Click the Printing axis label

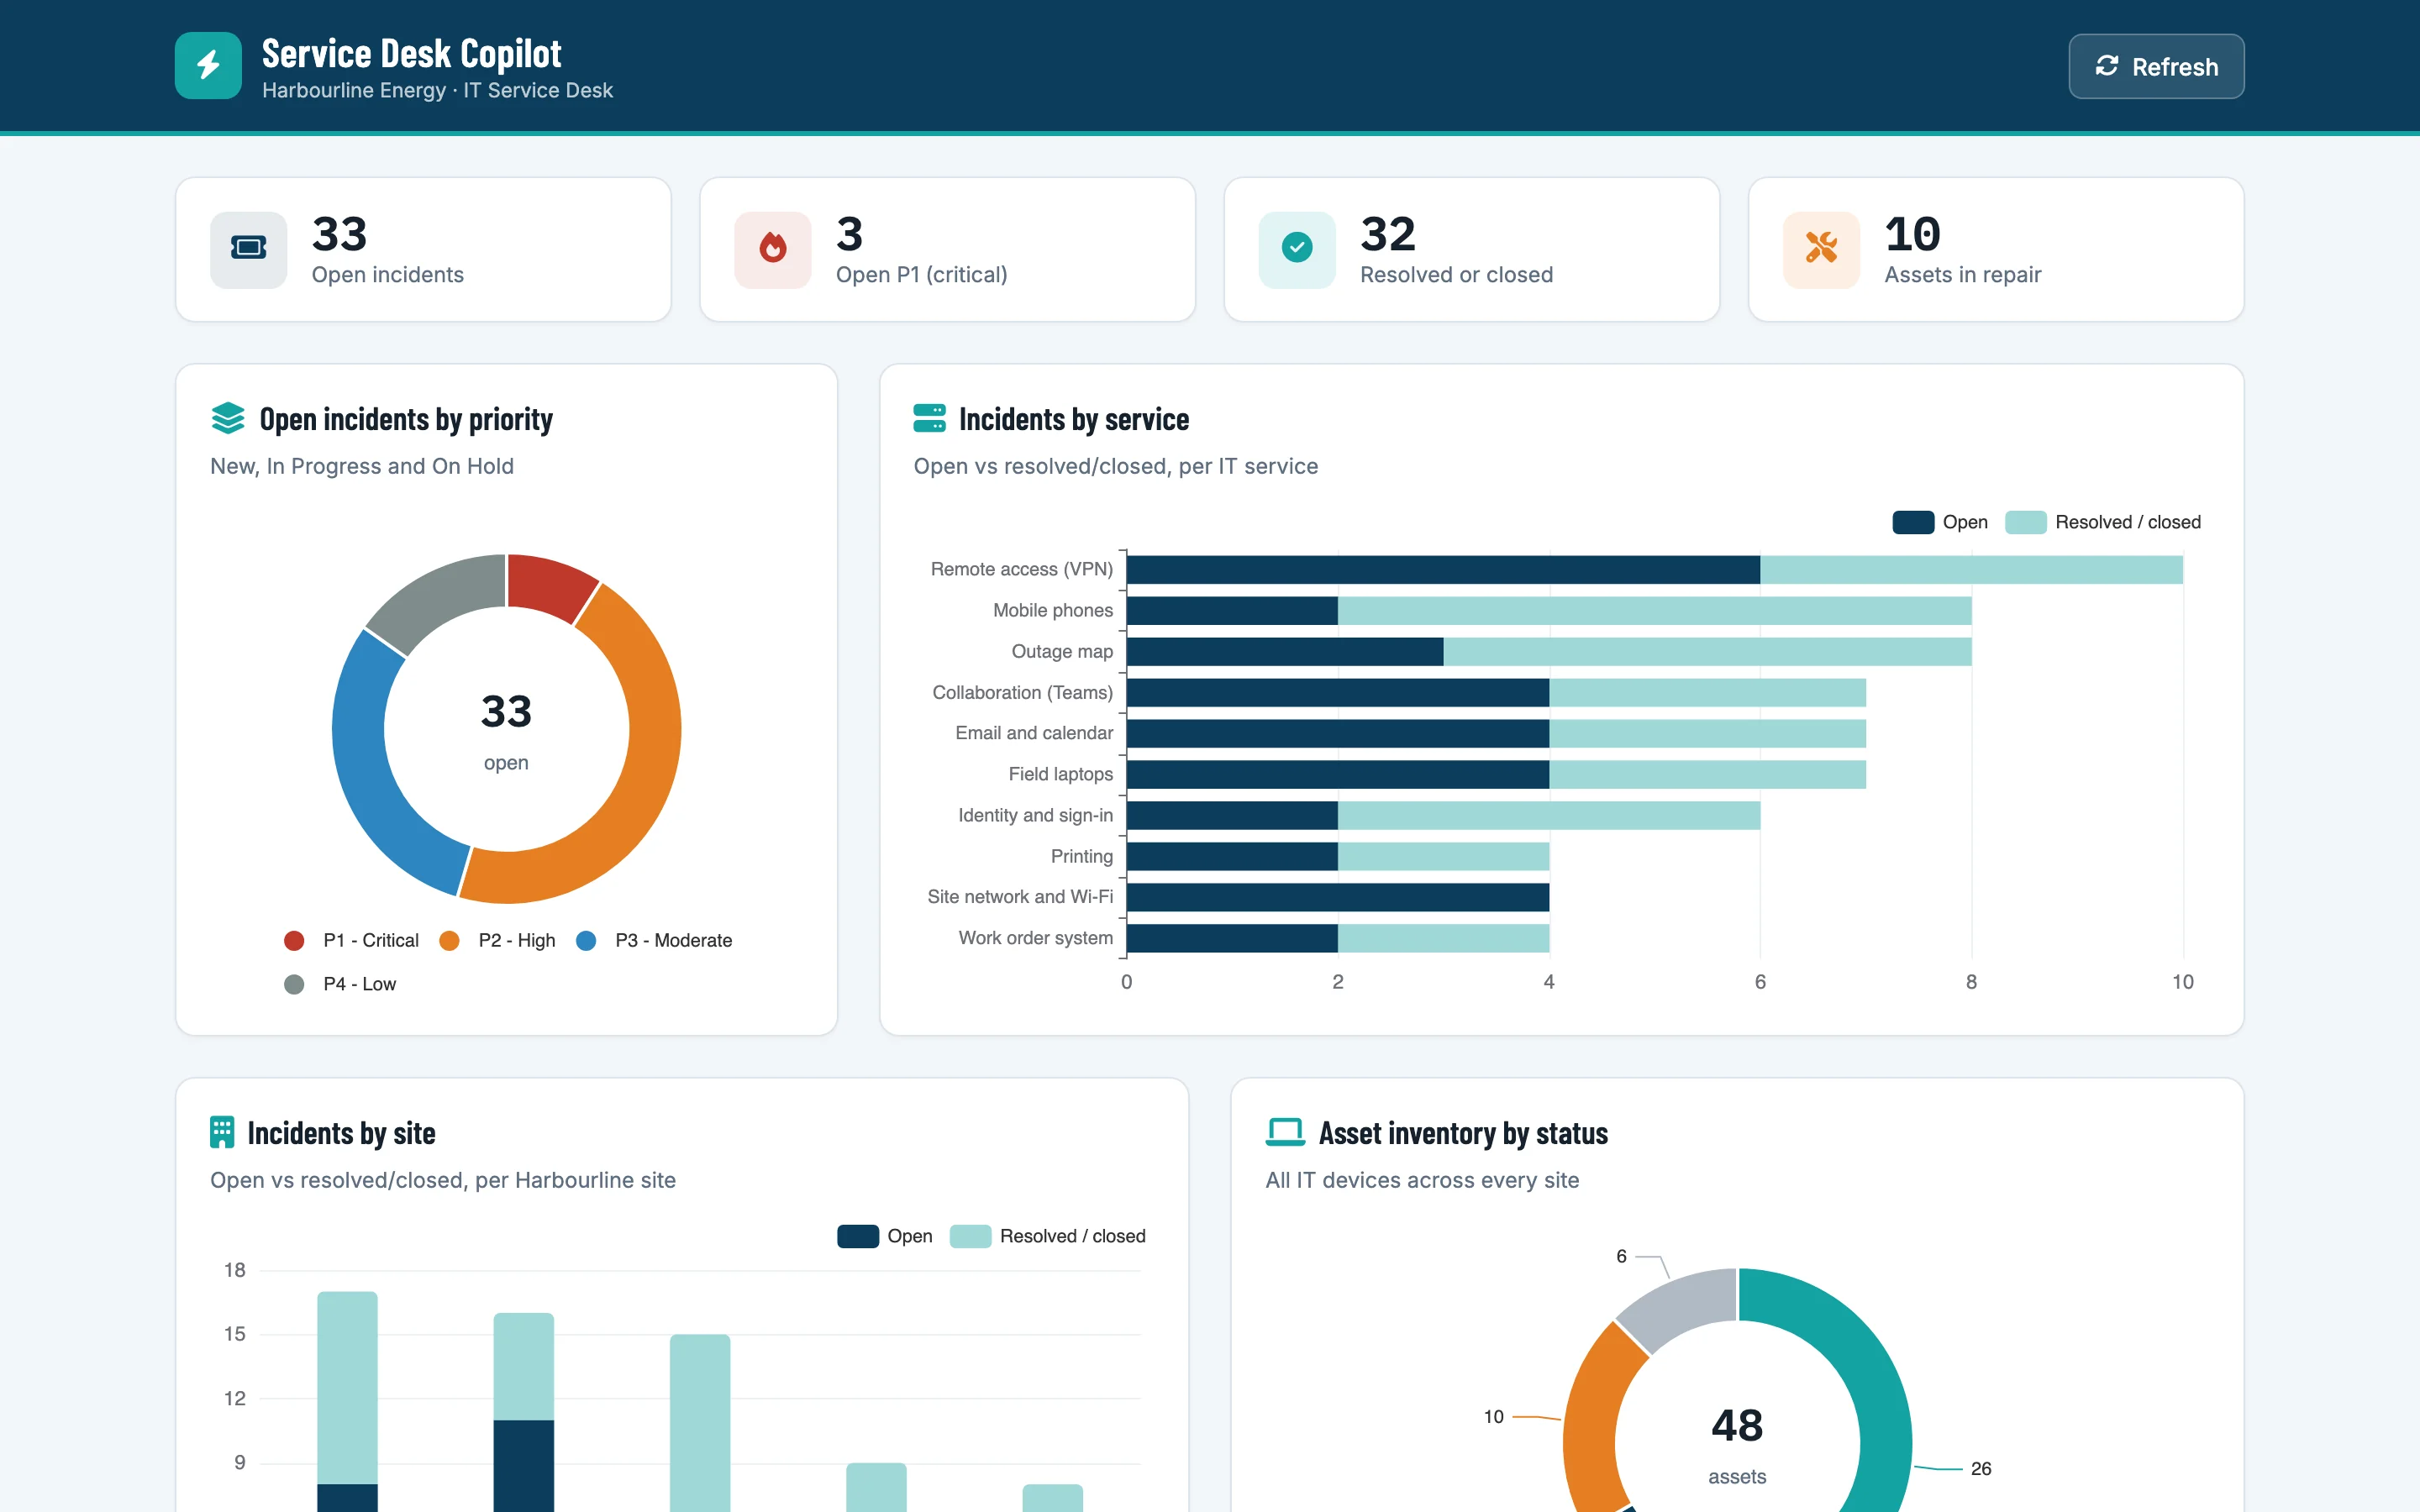1081,857
